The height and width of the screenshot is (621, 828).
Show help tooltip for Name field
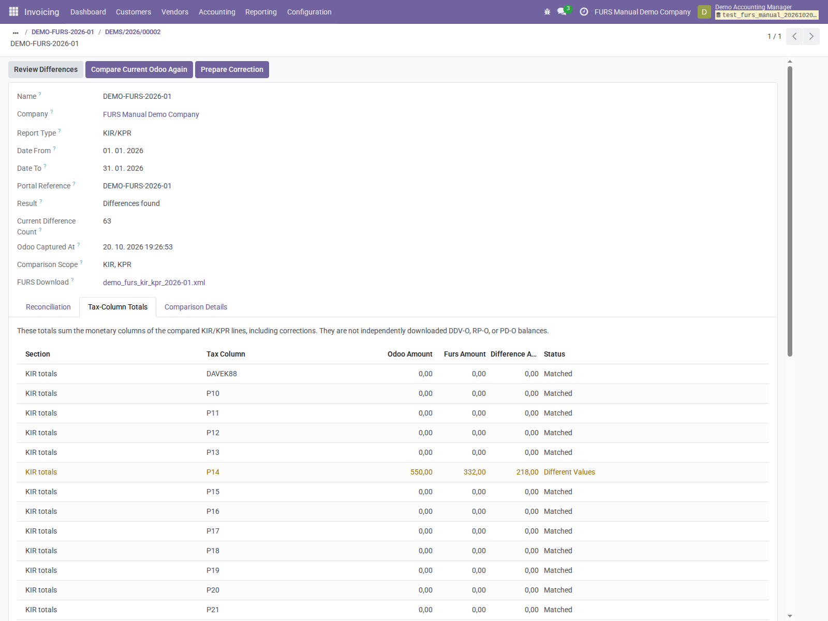pyautogui.click(x=40, y=94)
